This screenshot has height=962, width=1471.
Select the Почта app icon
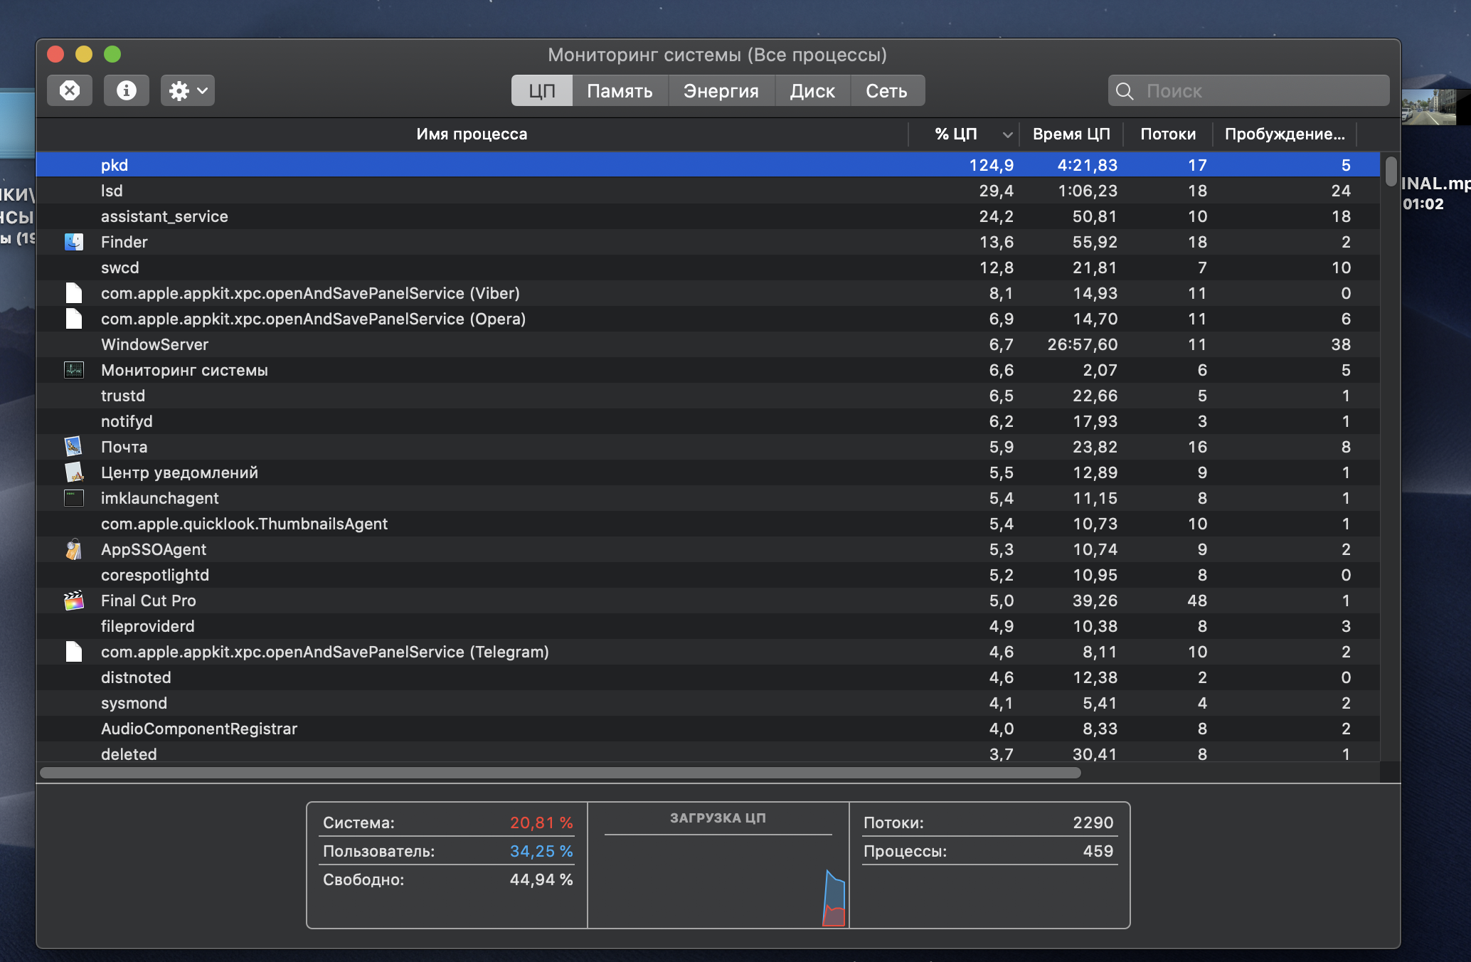(74, 447)
